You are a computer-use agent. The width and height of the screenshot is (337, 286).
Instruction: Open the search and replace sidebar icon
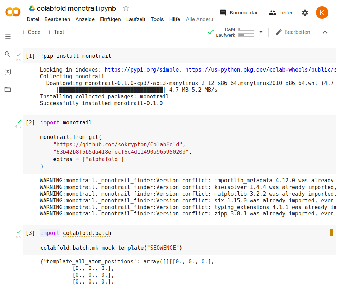[x=7, y=54]
